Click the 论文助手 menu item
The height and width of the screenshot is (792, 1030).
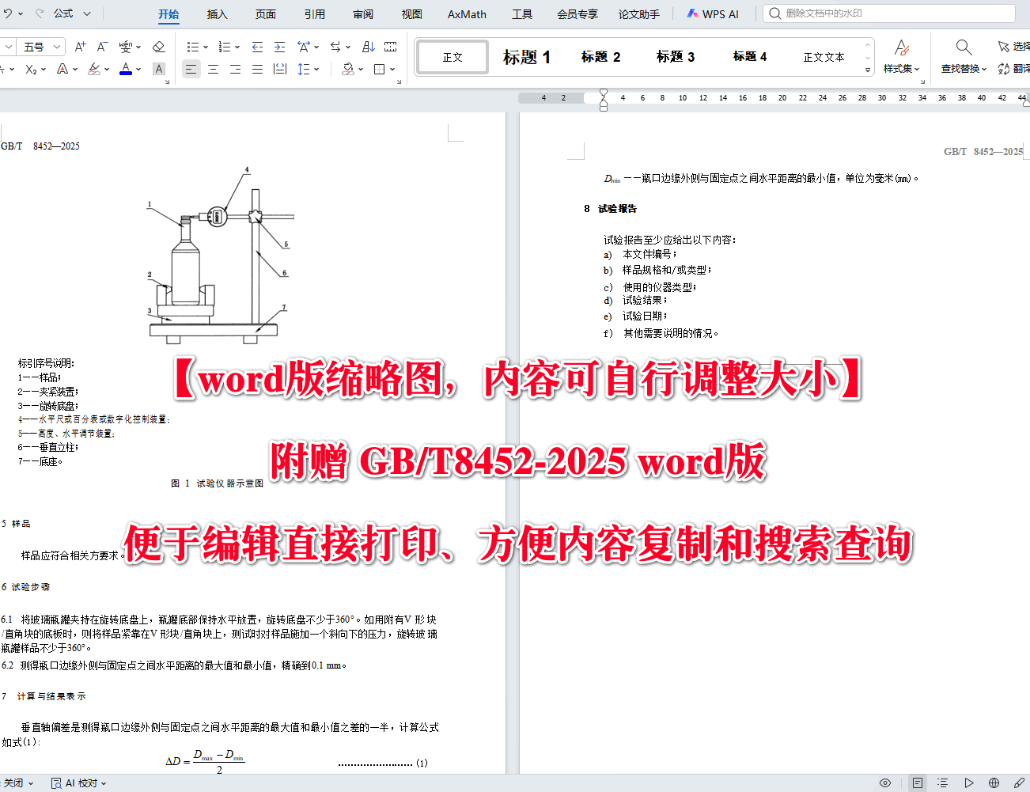[x=639, y=13]
